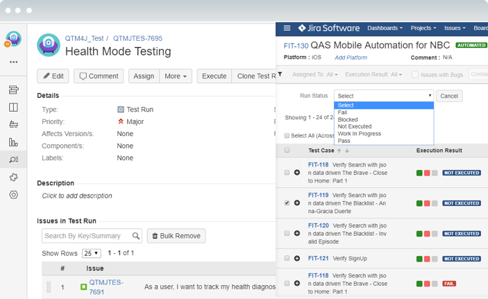
Task: Click the search magnifier in Key/Summary field
Action: coord(135,236)
